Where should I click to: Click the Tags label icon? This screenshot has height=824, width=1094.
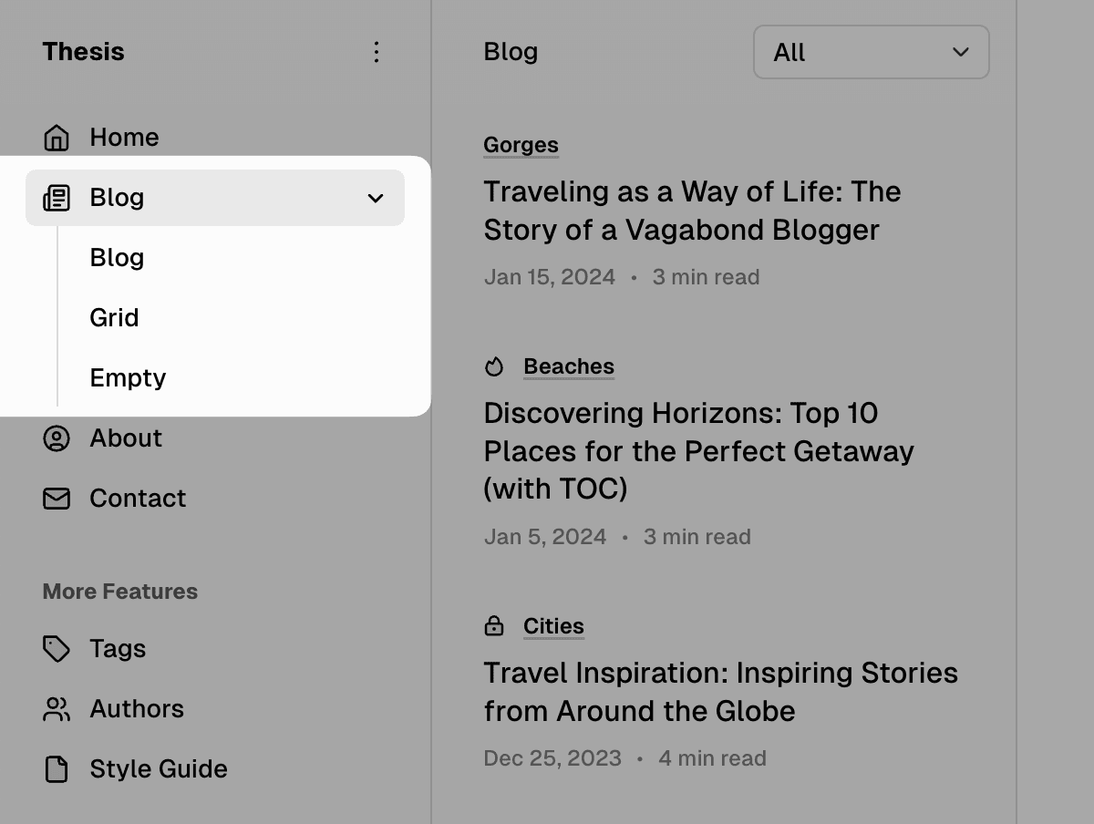point(57,649)
